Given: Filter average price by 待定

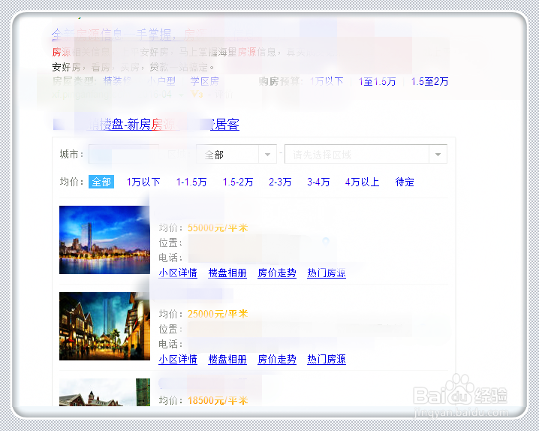Looking at the screenshot, I should coord(405,182).
